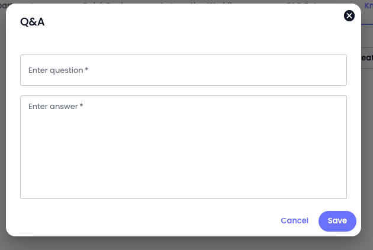The width and height of the screenshot is (373, 250).
Task: Click the cut-off tab text at top-left corner
Action: pyautogui.click(x=6, y=5)
